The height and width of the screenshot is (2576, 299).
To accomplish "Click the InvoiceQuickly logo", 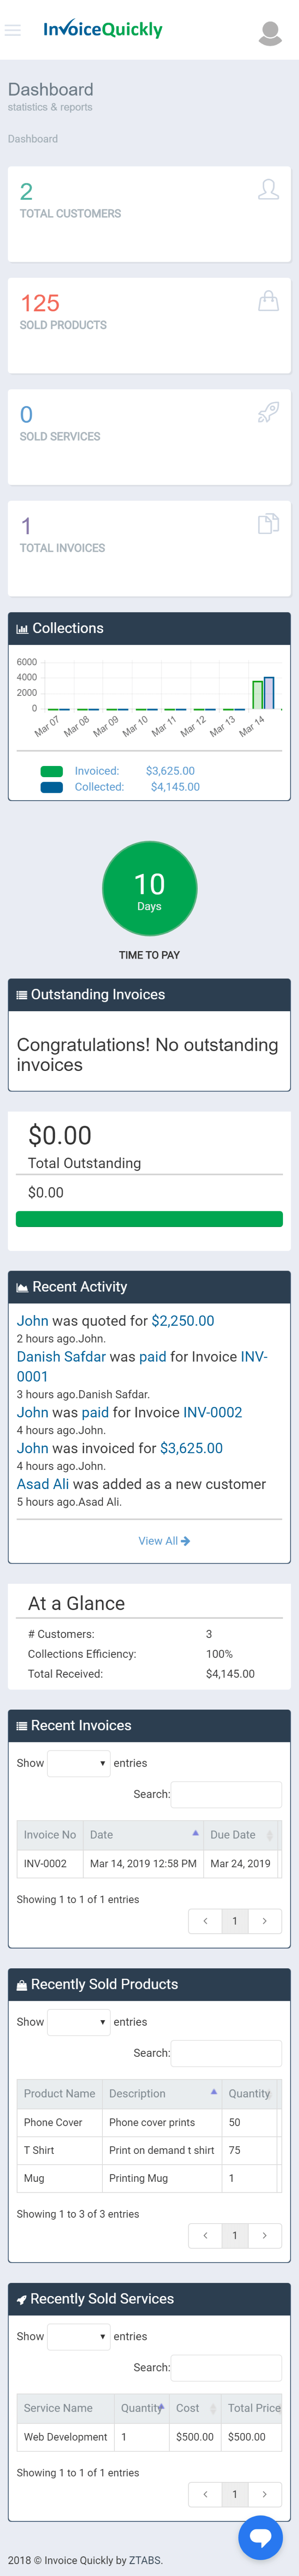I will [103, 30].
